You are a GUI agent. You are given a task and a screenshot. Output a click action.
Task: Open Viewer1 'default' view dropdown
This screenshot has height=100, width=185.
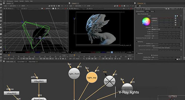[49, 8]
